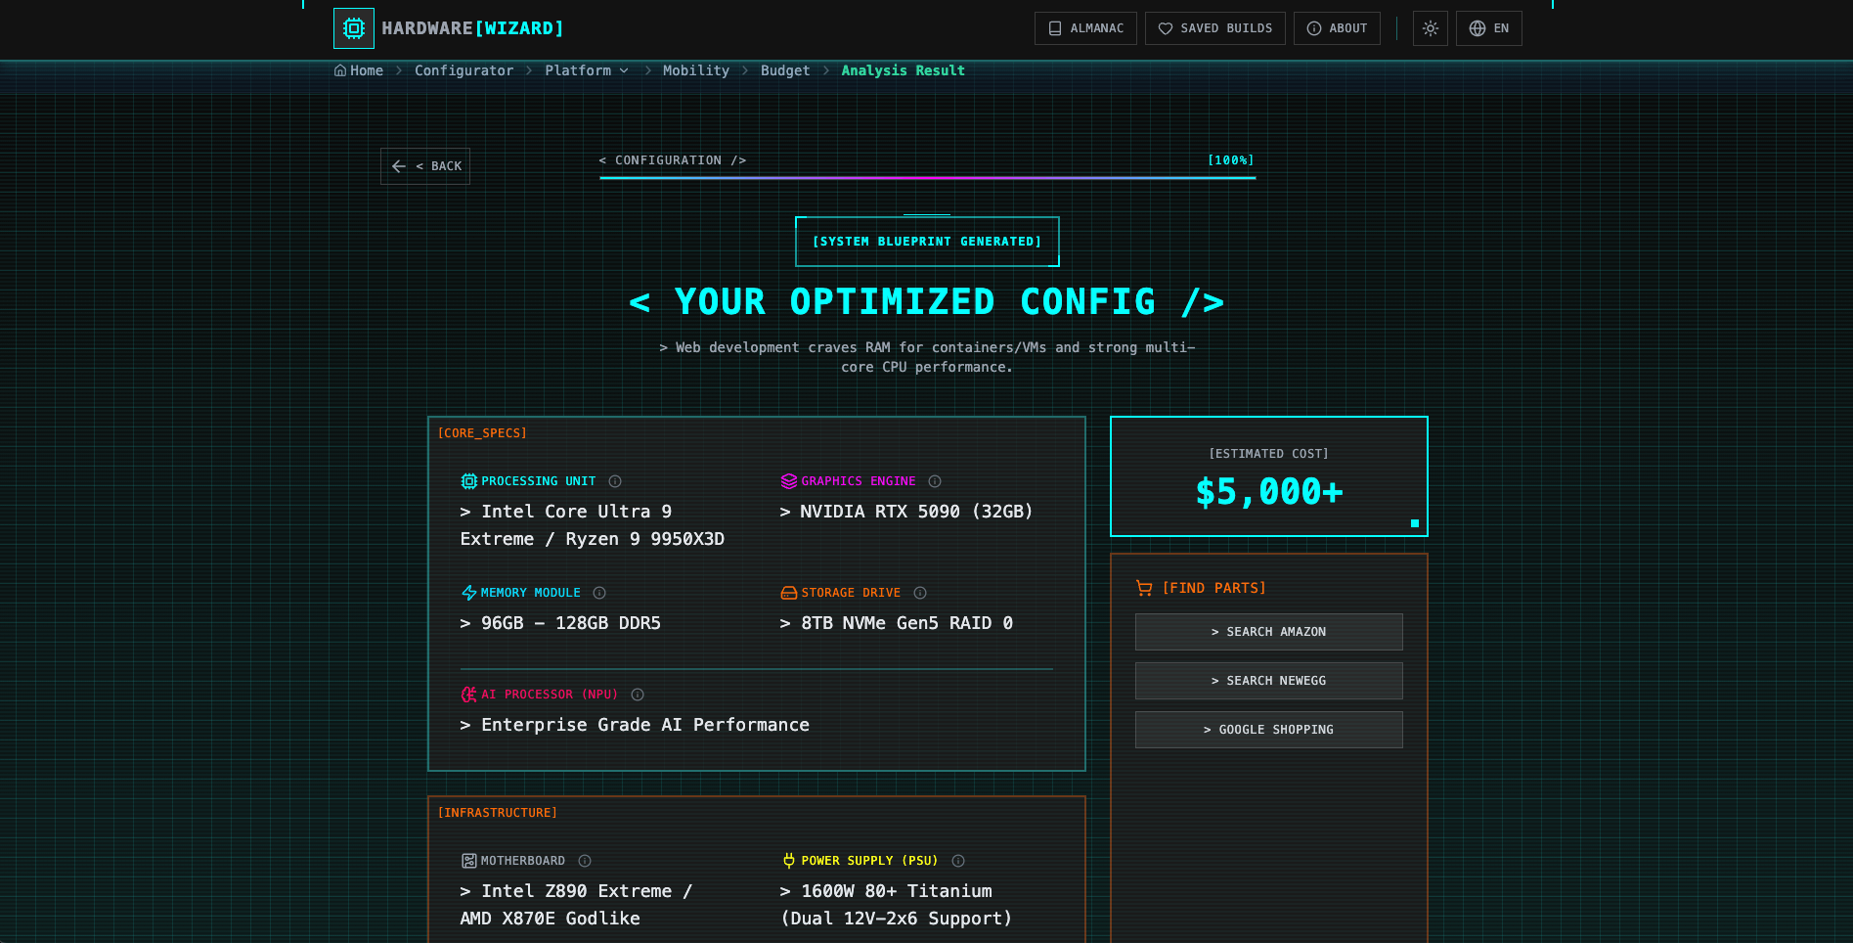Search parts on Amazon
This screenshot has height=943, width=1853.
(x=1268, y=632)
